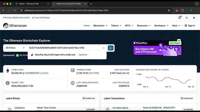The height and width of the screenshot is (112, 200).
Task: Clear the search field with the X icon
Action: [x=104, y=48]
